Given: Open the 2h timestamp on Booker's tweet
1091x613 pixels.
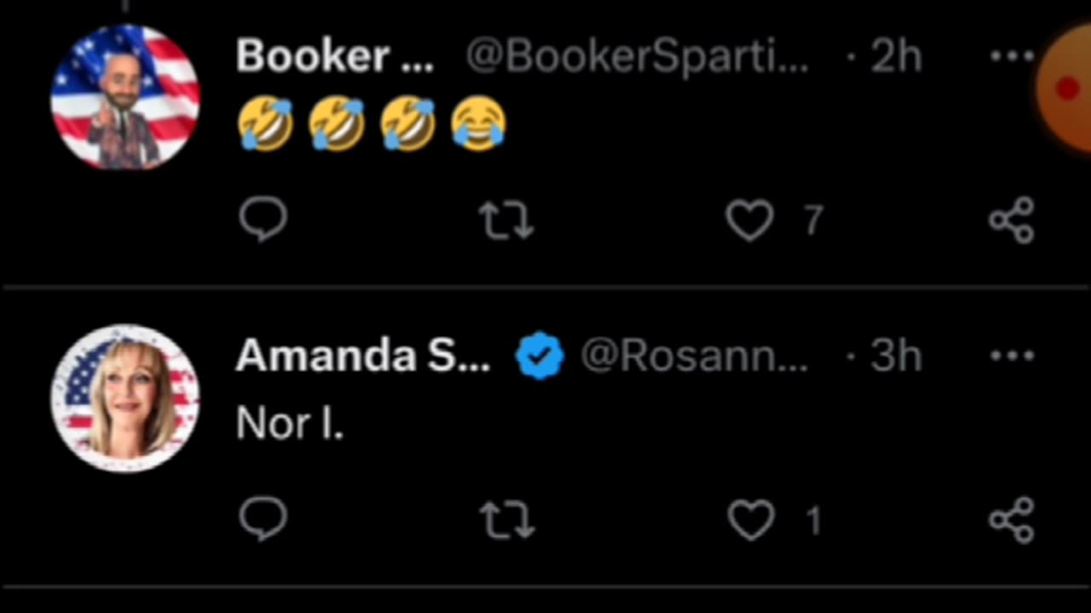Looking at the screenshot, I should click(896, 56).
